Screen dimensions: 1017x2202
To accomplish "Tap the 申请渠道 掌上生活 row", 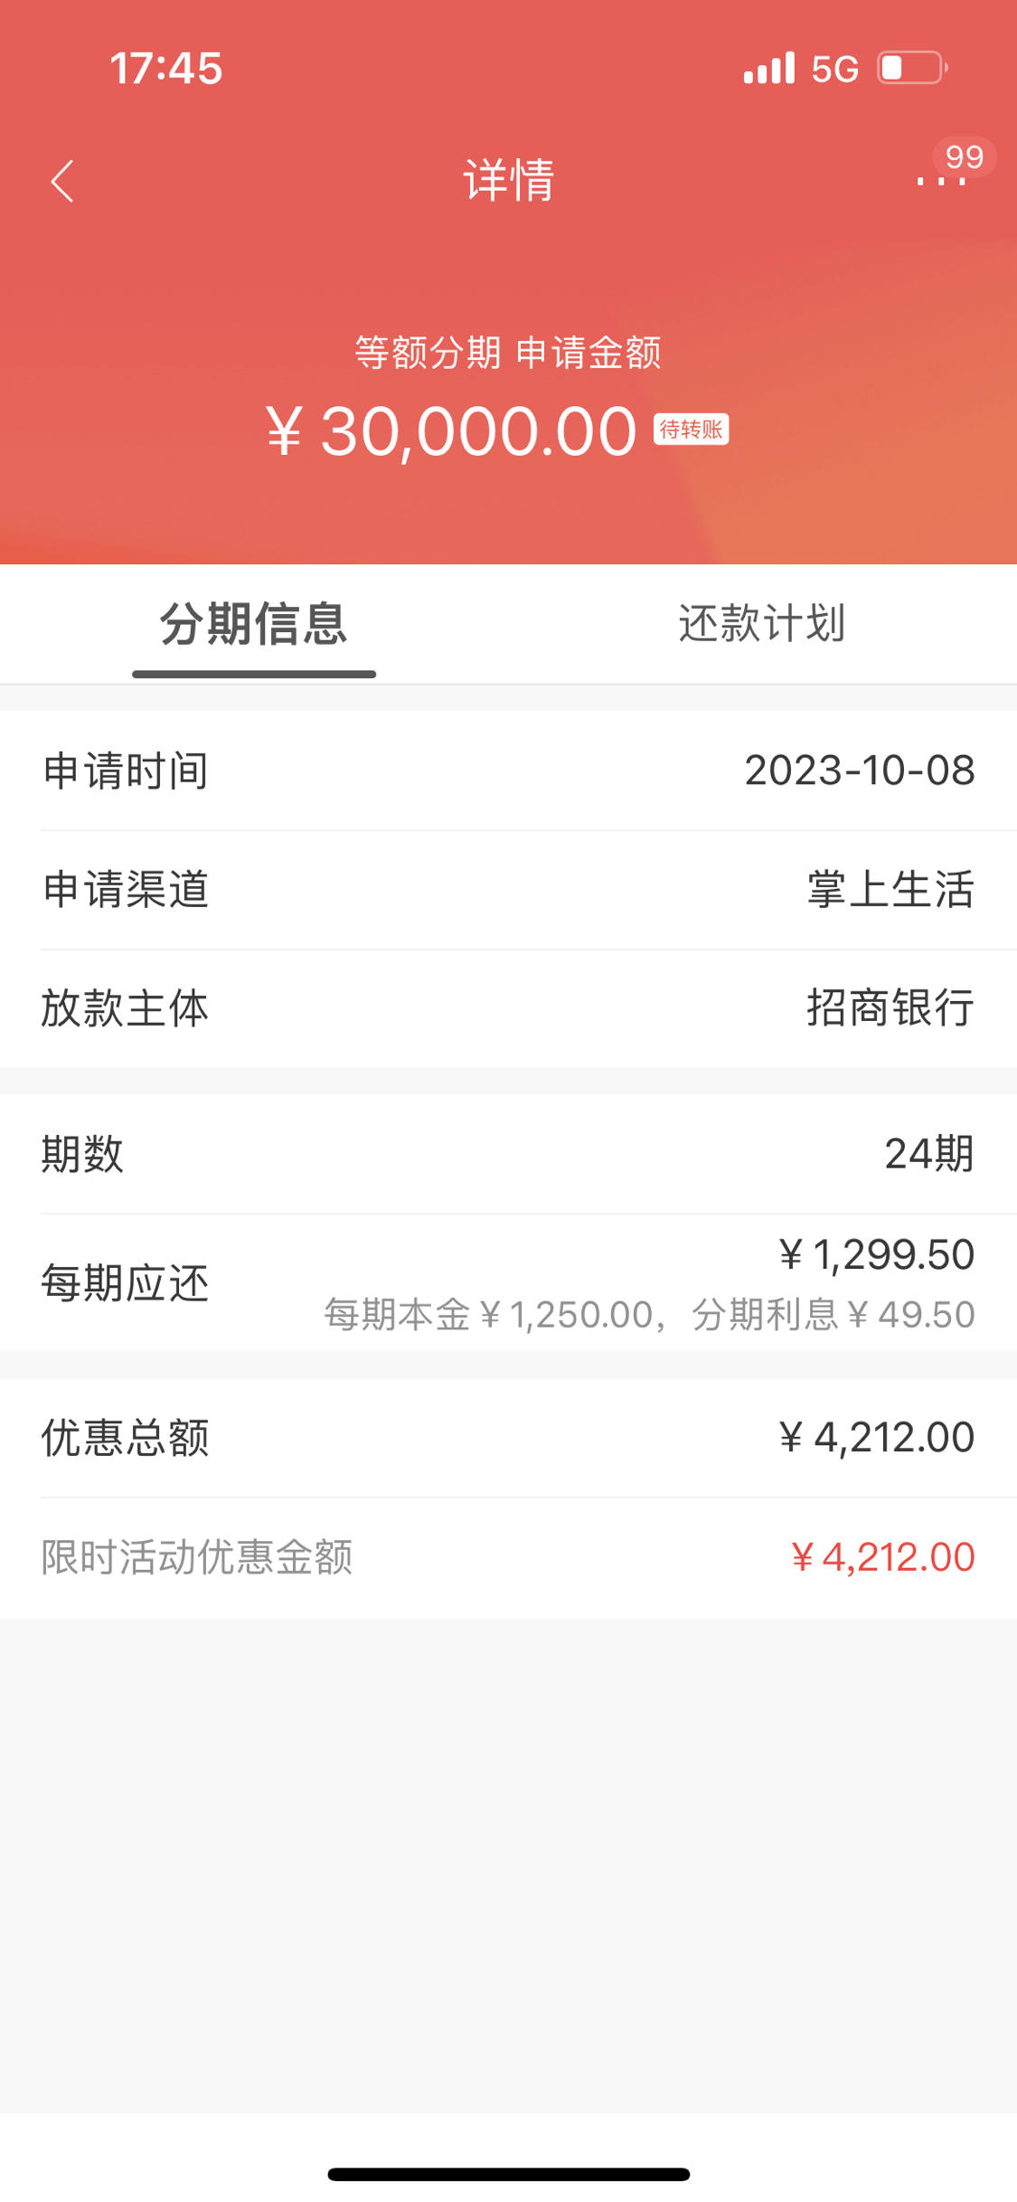I will pos(508,890).
